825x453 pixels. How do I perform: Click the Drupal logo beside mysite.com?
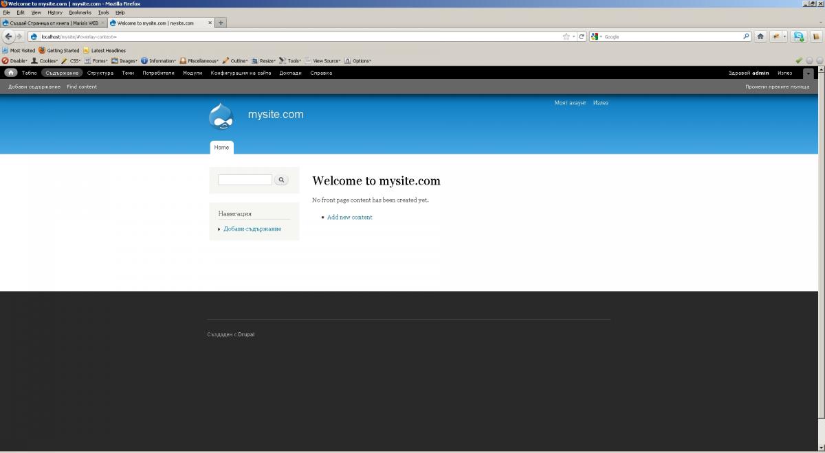click(221, 116)
